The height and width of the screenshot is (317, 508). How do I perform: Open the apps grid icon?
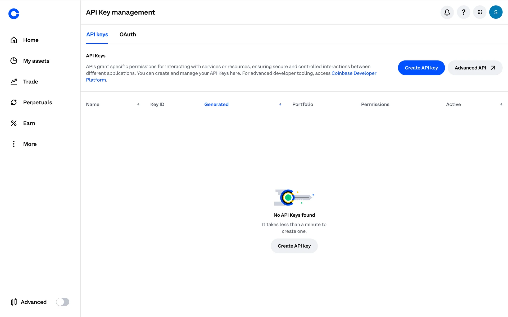[480, 12]
